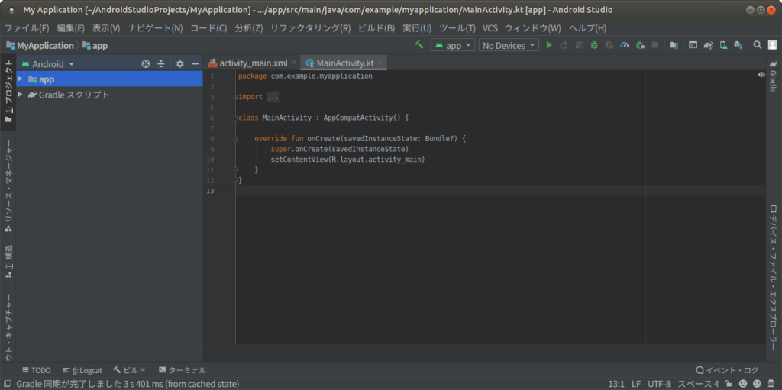Screen dimensions: 782x390
Task: Open the app run configuration dropdown
Action: (x=453, y=45)
